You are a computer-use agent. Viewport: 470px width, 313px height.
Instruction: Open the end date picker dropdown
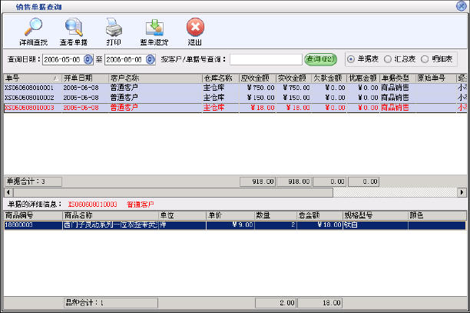(153, 58)
